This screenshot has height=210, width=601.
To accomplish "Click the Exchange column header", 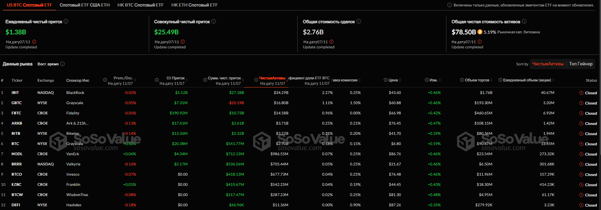I will click(x=46, y=80).
